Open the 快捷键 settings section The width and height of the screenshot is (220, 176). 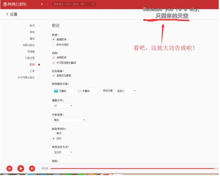point(31,52)
